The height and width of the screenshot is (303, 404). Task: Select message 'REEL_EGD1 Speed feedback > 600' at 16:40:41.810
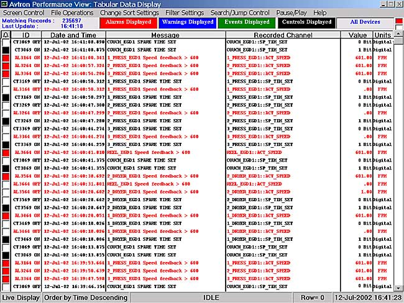pos(149,152)
